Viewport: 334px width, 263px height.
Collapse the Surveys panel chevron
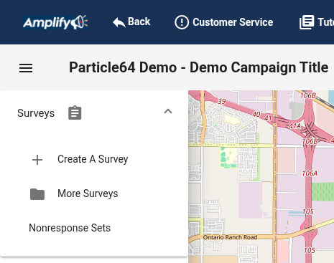pyautogui.click(x=168, y=111)
